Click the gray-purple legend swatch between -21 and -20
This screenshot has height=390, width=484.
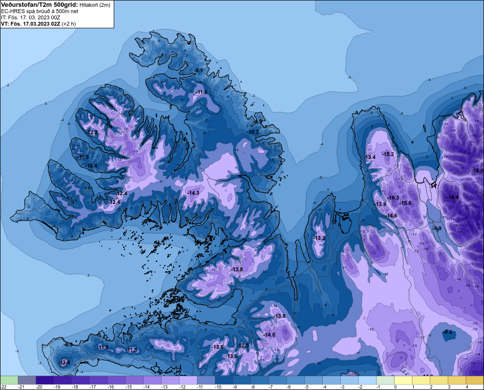pos(27,380)
